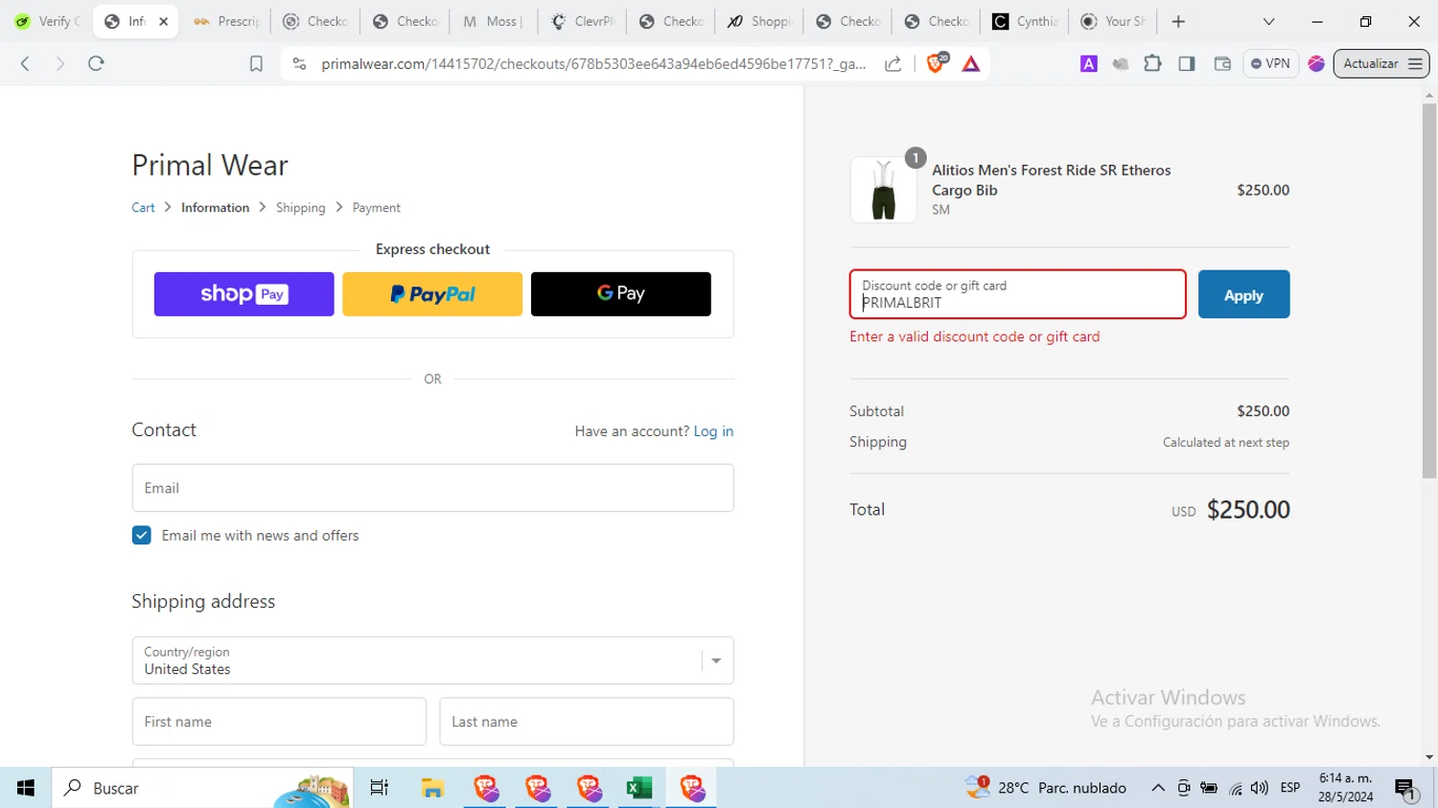Image resolution: width=1438 pixels, height=808 pixels.
Task: Open the volume tray icon
Action: [x=1260, y=788]
